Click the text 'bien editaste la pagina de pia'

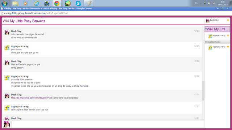[x=25, y=64]
